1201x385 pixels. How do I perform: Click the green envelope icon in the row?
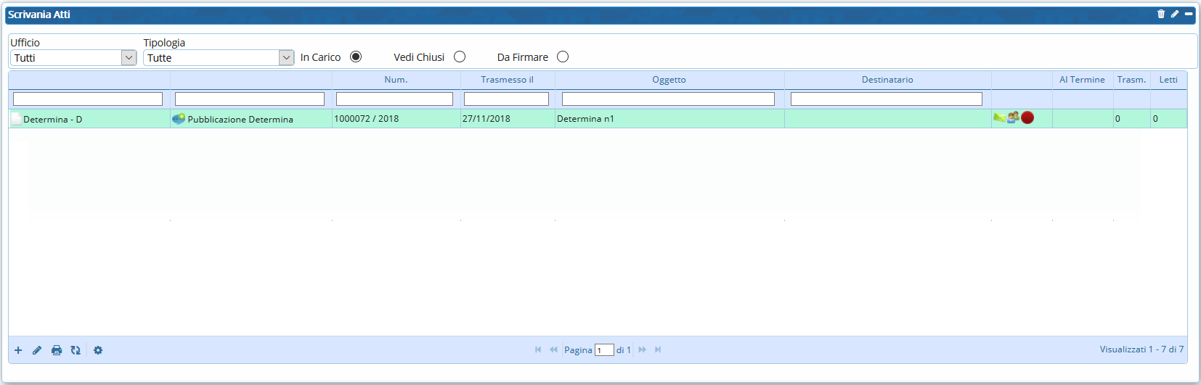click(999, 118)
